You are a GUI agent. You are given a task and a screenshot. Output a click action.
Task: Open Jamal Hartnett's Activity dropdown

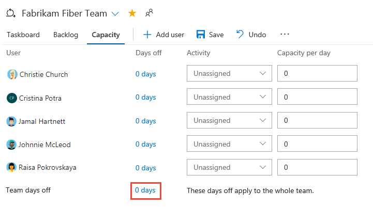(229, 121)
